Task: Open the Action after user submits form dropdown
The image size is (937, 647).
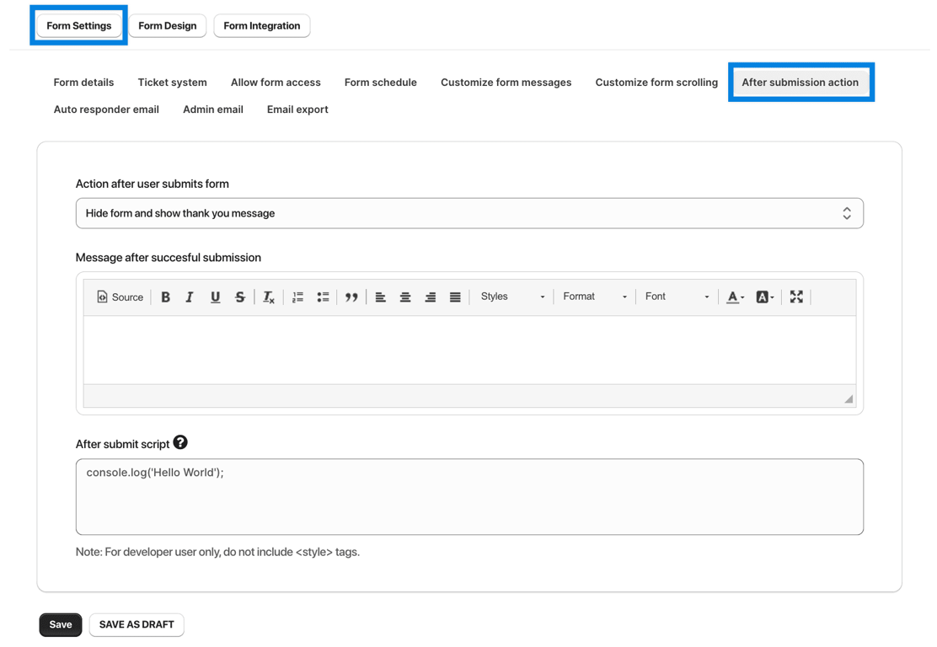Action: (469, 213)
